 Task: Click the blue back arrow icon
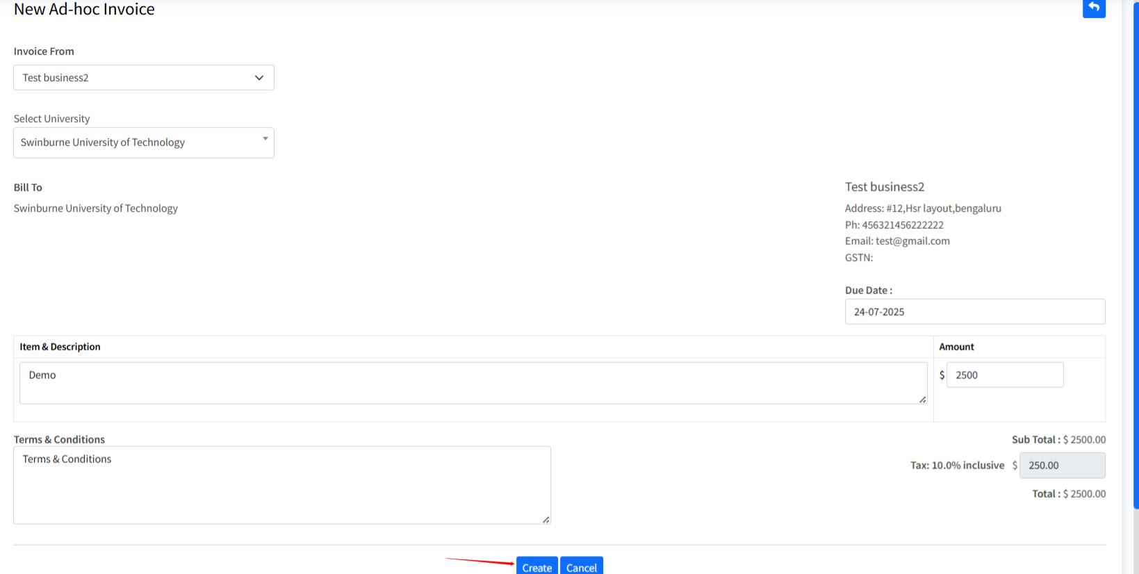pyautogui.click(x=1093, y=8)
